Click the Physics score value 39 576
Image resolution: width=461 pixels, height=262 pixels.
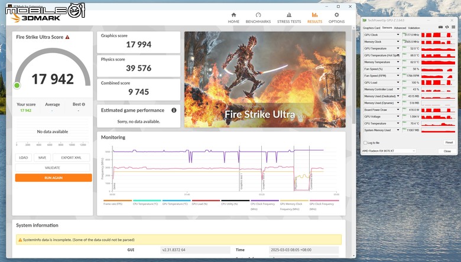click(x=138, y=68)
